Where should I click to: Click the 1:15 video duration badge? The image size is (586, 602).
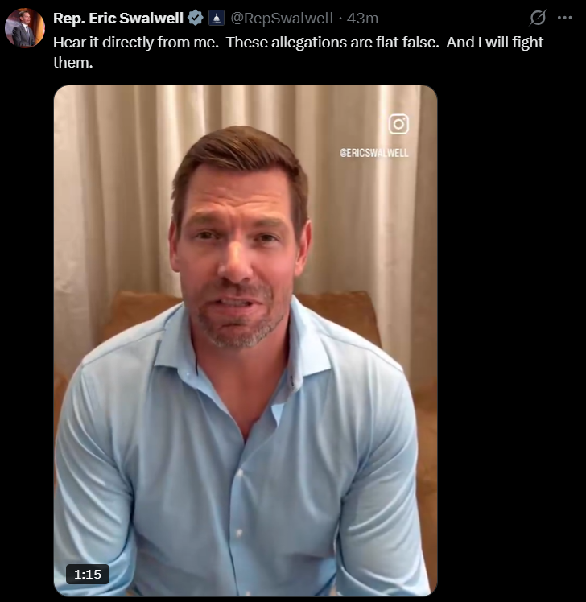point(88,574)
